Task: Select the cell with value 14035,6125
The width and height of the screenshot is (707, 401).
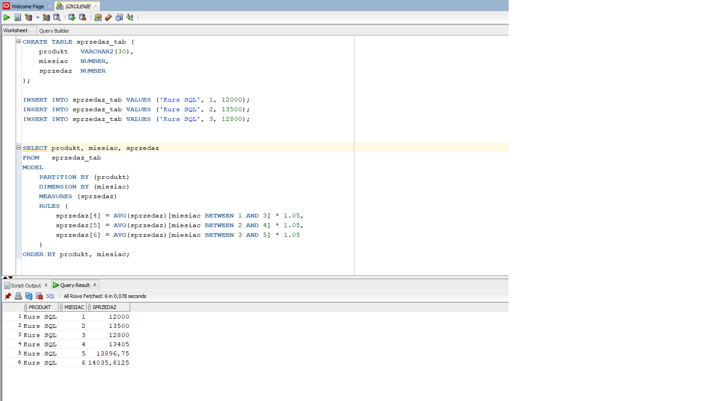Action: tap(109, 362)
